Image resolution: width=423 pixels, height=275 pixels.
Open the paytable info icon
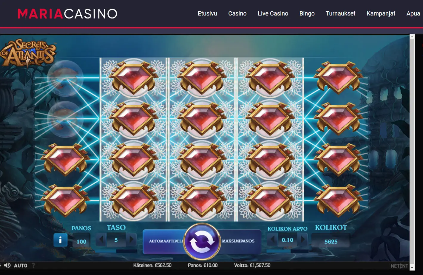pyautogui.click(x=60, y=240)
